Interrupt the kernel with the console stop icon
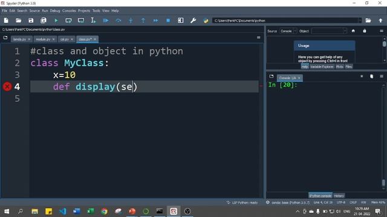 tap(362, 77)
